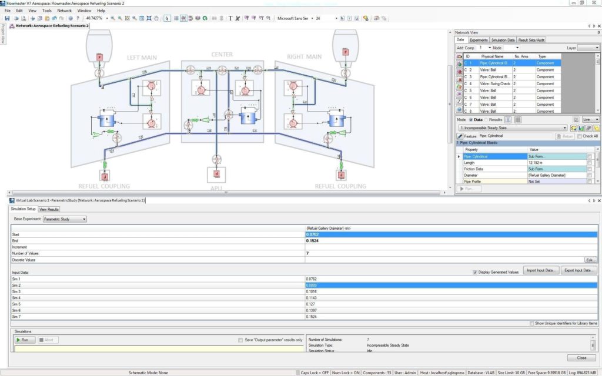Screen dimensions: 602x376
Task: Click the right refuel coupling red component
Action: (341, 175)
